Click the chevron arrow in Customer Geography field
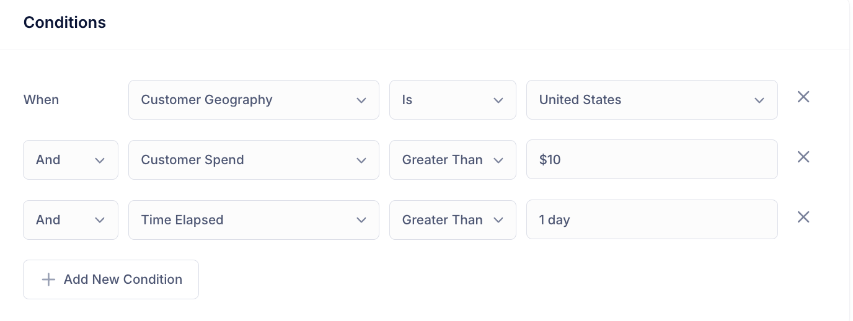This screenshot has width=853, height=321. point(361,100)
